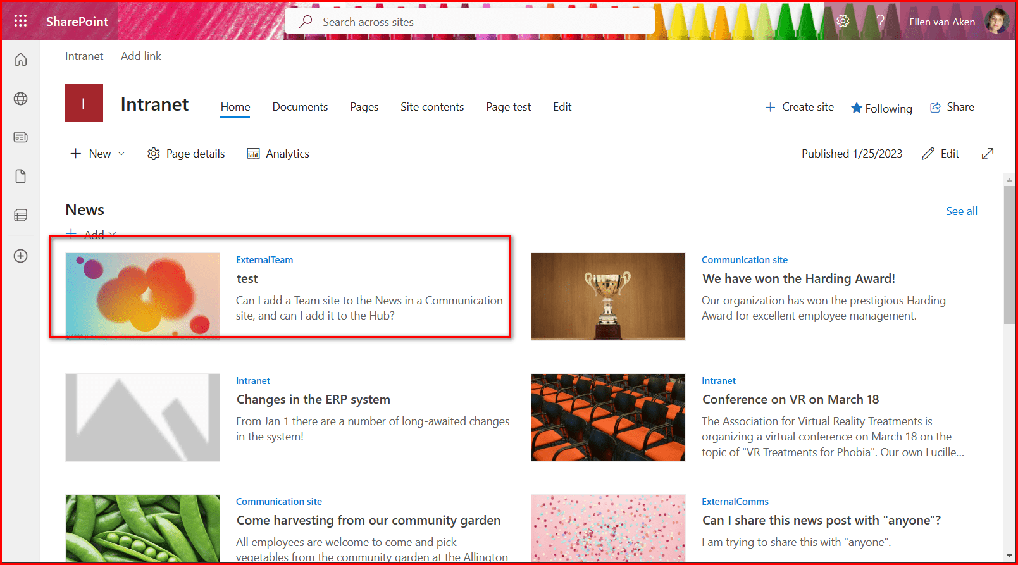Click the help question mark icon
Image resolution: width=1018 pixels, height=565 pixels.
point(880,21)
